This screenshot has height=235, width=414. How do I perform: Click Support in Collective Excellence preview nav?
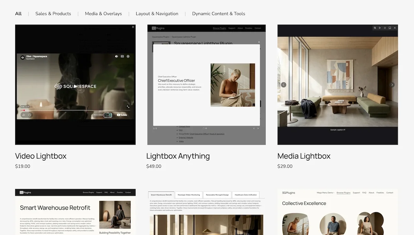[x=356, y=193]
